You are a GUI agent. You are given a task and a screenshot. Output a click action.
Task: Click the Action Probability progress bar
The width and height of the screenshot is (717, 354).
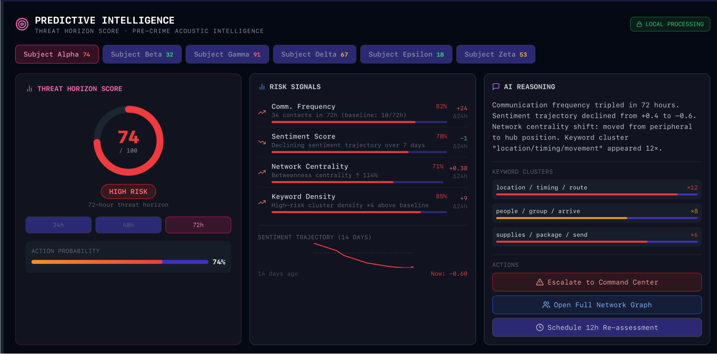120,262
